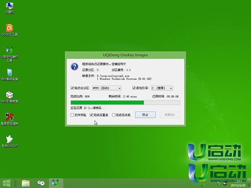
Task: Click the blue question mark dialog icon
Action: coord(74,67)
